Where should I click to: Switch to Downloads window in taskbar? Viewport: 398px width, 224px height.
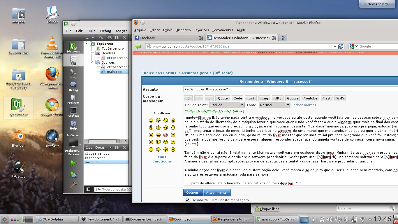(189, 219)
